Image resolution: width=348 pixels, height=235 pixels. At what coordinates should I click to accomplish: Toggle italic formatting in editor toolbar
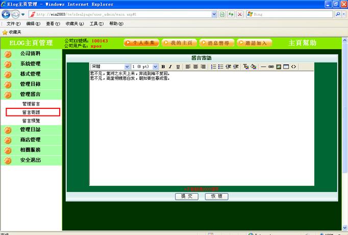(x=170, y=67)
